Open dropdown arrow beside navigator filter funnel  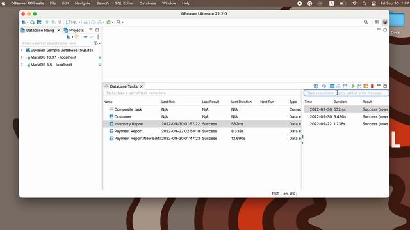point(100,43)
